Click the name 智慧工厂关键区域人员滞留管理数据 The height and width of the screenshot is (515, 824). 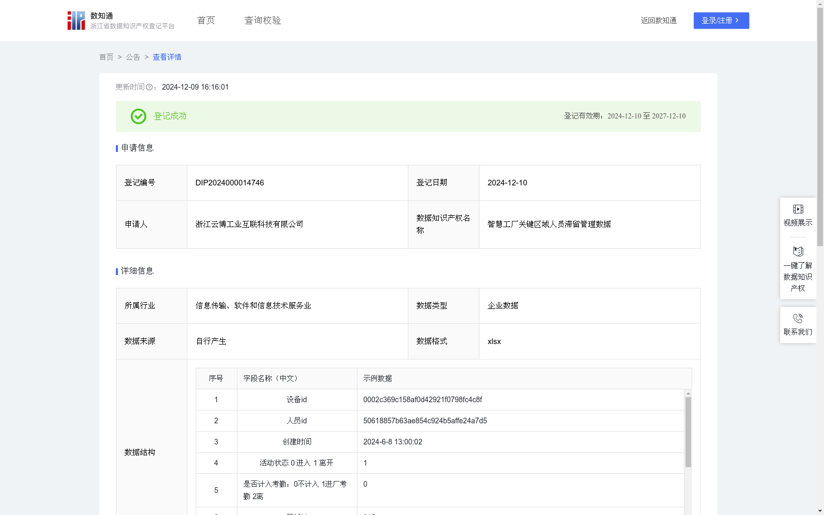pyautogui.click(x=549, y=224)
